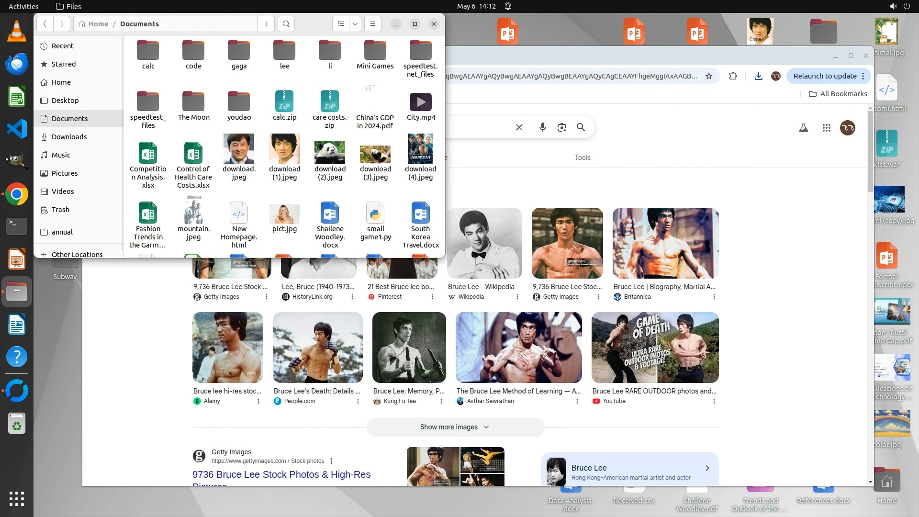Open Trash in the Files sidebar
Image resolution: width=919 pixels, height=517 pixels.
tap(60, 210)
